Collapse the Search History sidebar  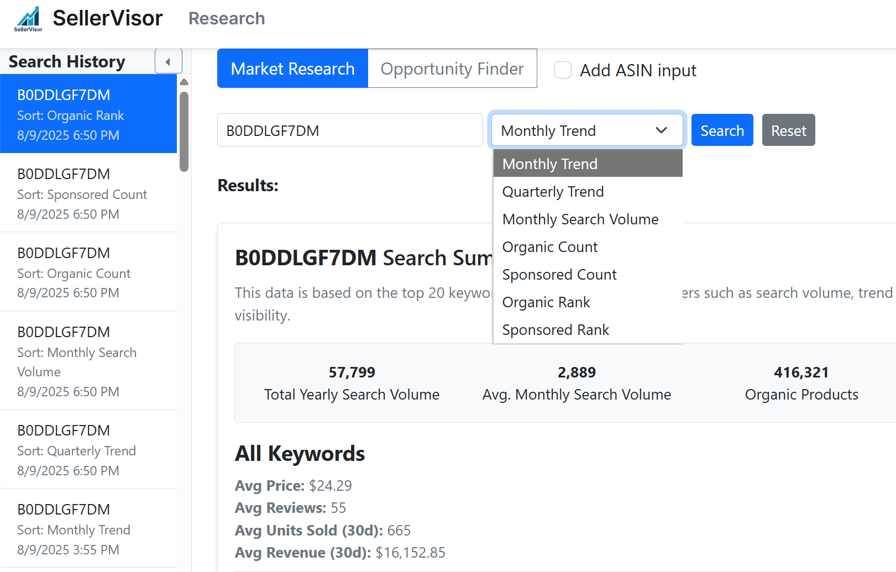click(x=168, y=61)
